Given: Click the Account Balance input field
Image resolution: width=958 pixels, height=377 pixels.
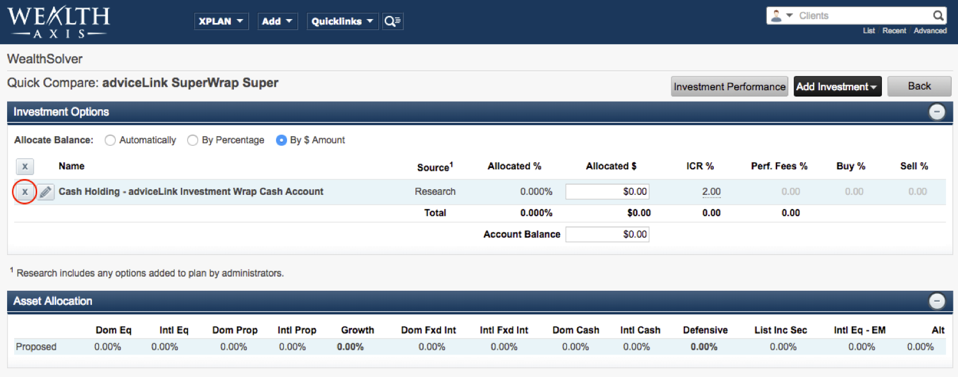Looking at the screenshot, I should pos(607,235).
